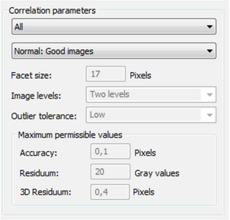Click the "3D Residuum:" label
230x220 pixels.
(x=45, y=192)
